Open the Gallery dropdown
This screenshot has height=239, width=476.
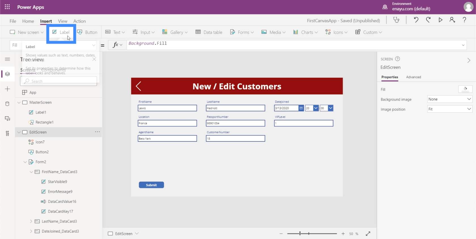175,32
